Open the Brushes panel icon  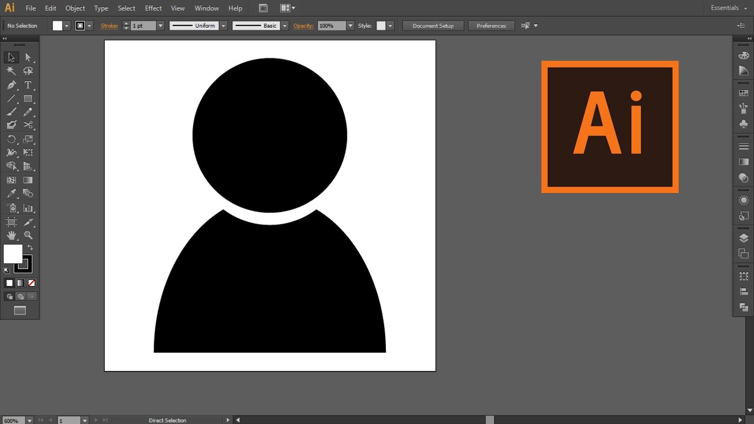[743, 108]
